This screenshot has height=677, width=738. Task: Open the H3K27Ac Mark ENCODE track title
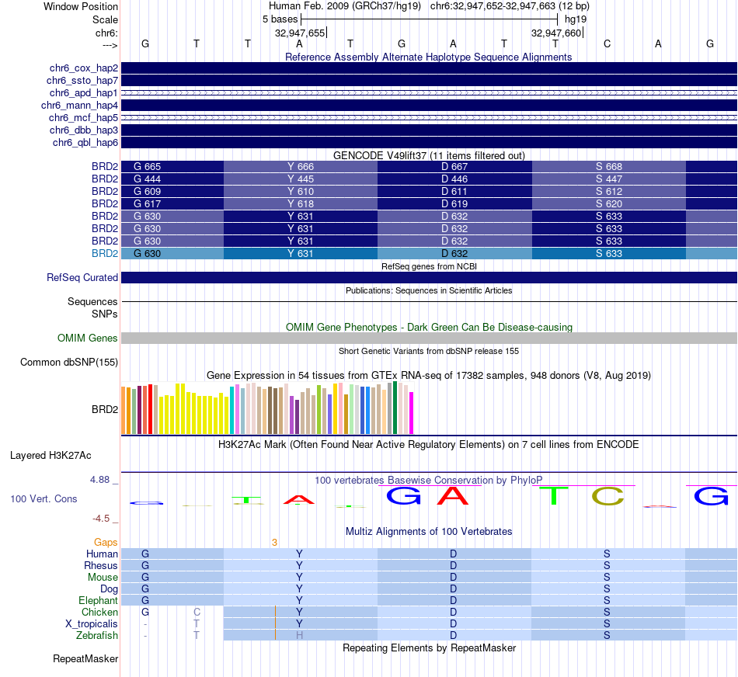[429, 445]
